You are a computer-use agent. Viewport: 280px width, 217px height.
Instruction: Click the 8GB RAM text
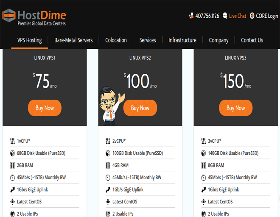[216, 165]
